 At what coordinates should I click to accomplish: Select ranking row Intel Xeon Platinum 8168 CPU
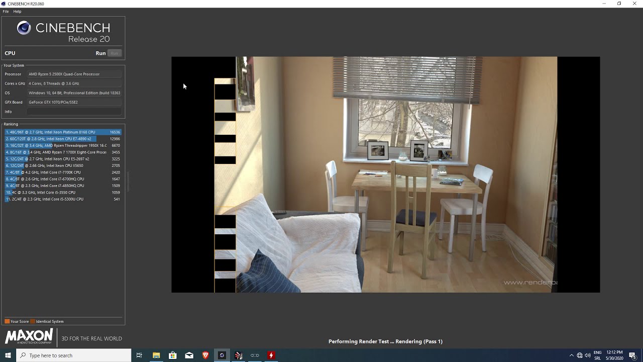pos(63,132)
